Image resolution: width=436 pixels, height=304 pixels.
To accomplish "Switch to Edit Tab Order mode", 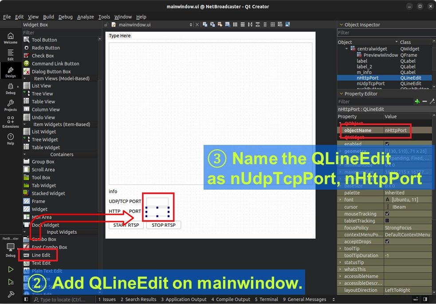I will [x=228, y=24].
